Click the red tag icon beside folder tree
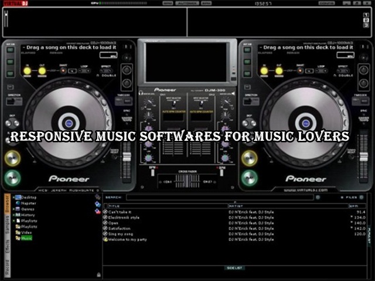 click(98, 211)
